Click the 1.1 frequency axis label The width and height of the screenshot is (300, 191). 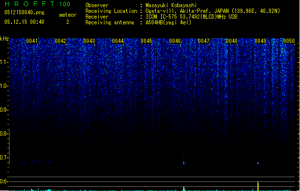click(x=4, y=62)
